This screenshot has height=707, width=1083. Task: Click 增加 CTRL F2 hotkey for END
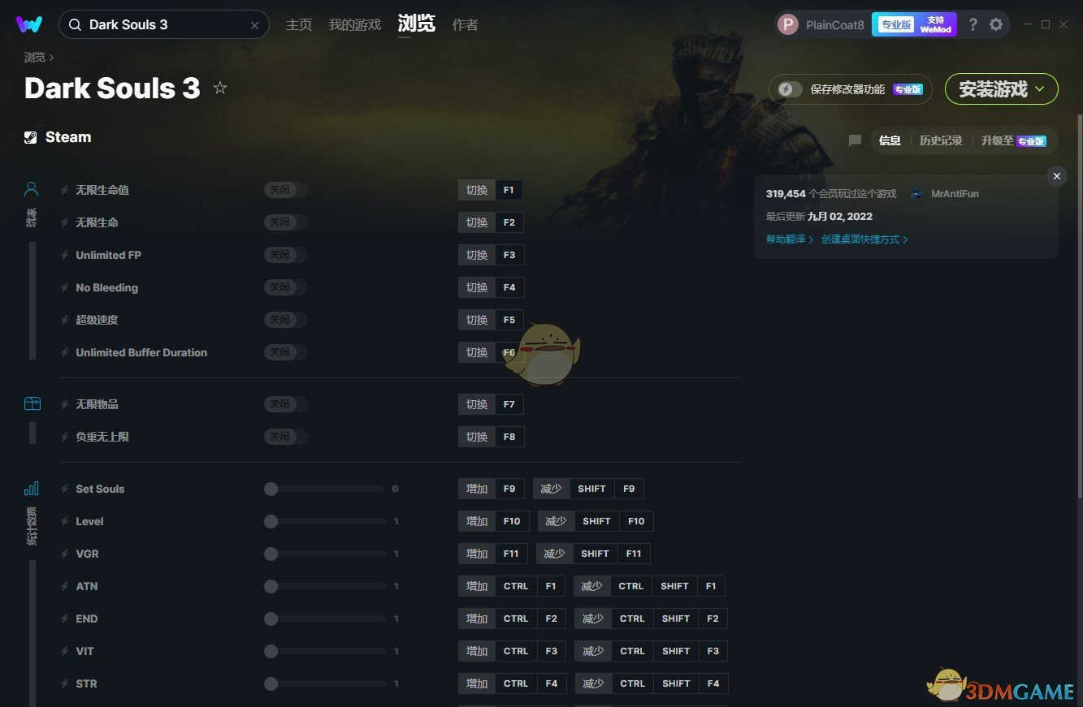click(512, 619)
